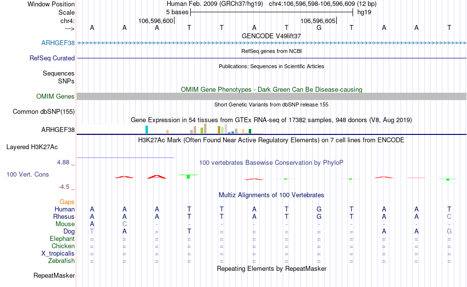Click 100 vertebrates Basewise Conservation title
This screenshot has height=287, width=467.
[x=271, y=162]
